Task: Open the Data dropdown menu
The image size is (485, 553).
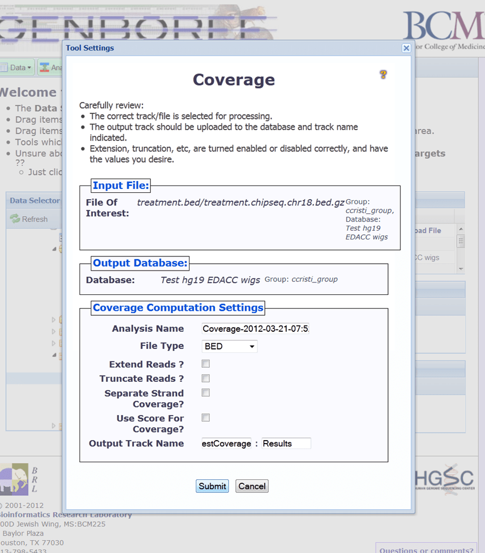Action: 18,67
